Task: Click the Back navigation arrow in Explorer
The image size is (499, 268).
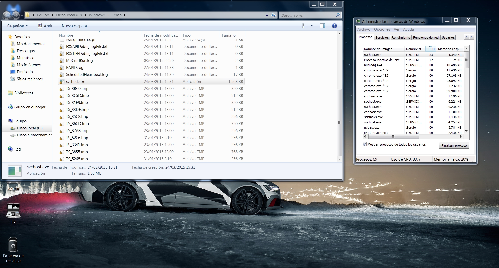Action: [7, 15]
